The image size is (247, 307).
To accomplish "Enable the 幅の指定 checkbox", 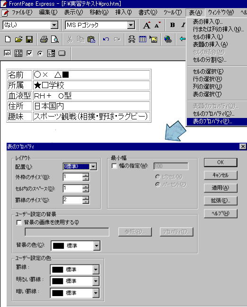I will (x=114, y=166).
